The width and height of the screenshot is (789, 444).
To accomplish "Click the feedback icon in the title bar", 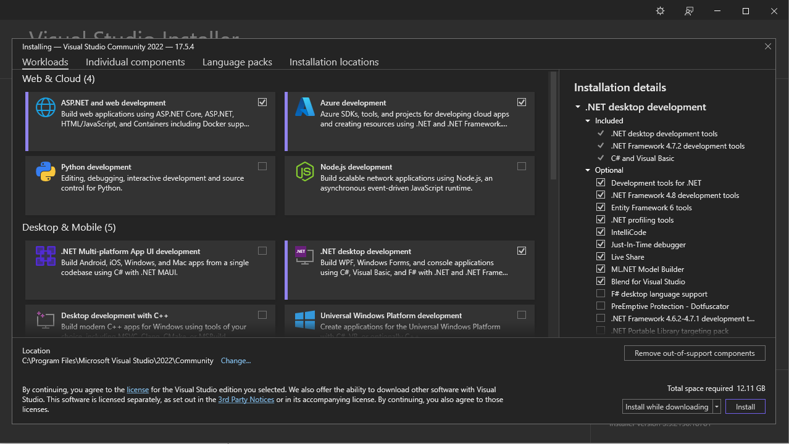I will [x=689, y=11].
